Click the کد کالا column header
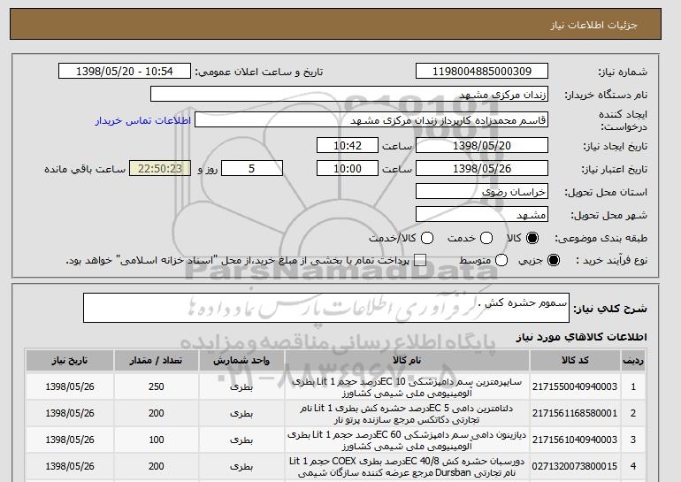This screenshot has width=681, height=482. pyautogui.click(x=575, y=361)
